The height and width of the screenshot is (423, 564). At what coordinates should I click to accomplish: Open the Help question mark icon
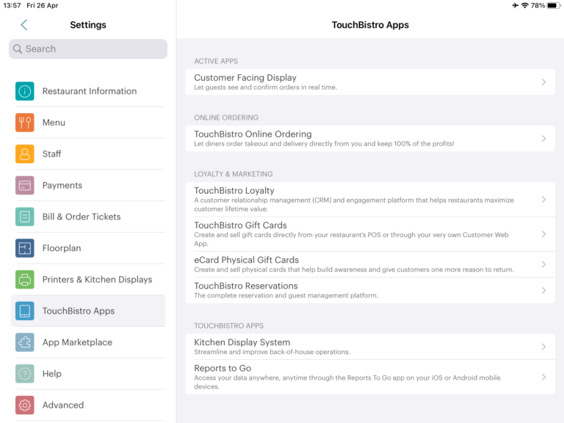click(x=25, y=374)
